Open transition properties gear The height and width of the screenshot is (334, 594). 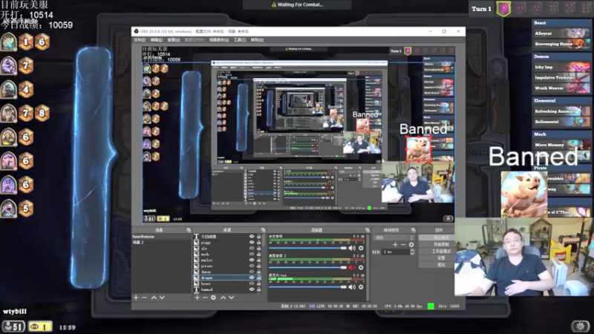tap(411, 245)
